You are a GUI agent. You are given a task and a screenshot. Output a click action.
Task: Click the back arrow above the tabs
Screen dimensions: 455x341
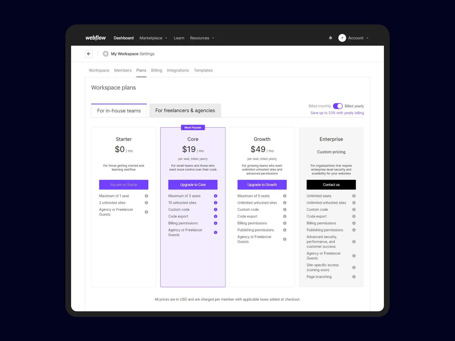click(x=89, y=54)
